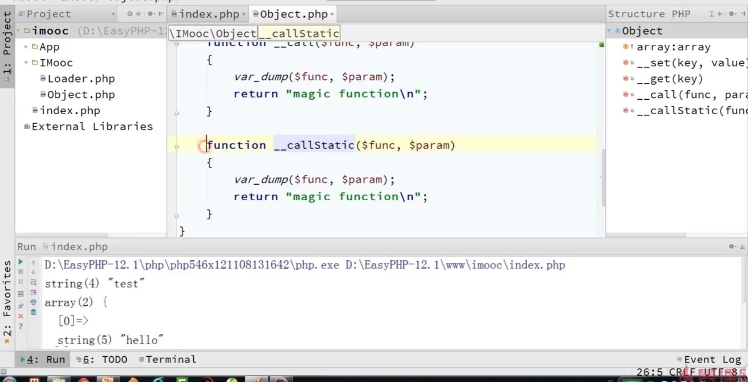Screen dimensions: 748x382
Task: Fold the __call function start marker
Action: point(177,44)
